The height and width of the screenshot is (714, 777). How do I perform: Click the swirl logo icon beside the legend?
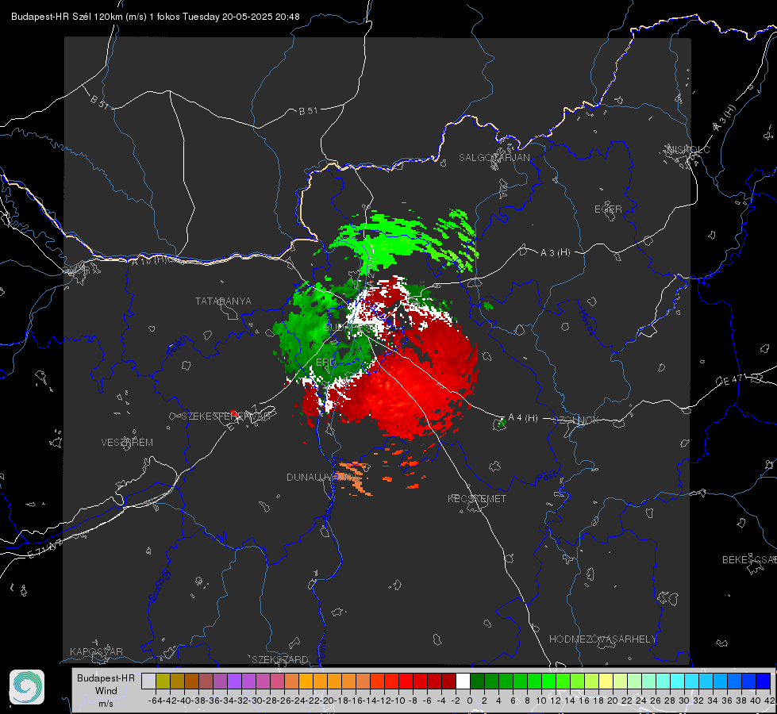coord(27,687)
